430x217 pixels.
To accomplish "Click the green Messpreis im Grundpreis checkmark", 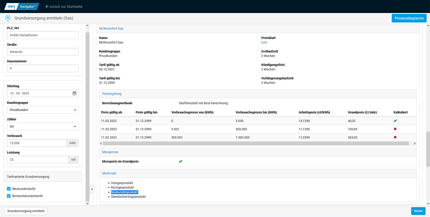I will (180, 161).
